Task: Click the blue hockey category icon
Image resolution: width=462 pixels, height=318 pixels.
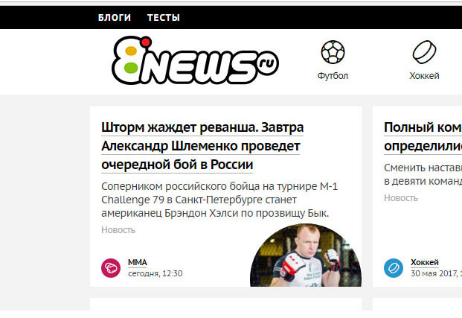Action: coord(394,268)
